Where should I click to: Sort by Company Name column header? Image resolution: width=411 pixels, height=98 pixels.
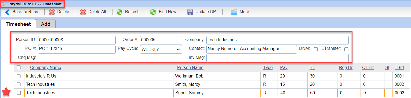pos(45,68)
